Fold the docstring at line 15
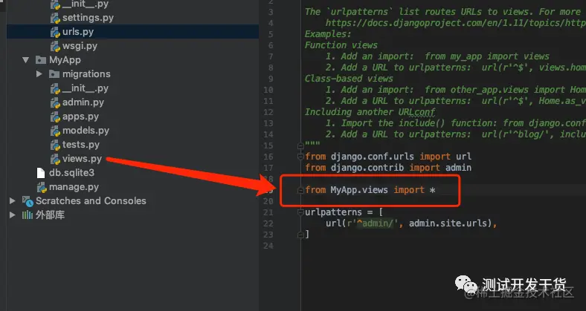Viewport: 586px width, 311px height. pos(300,145)
